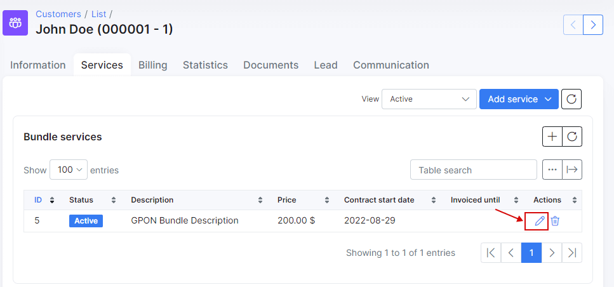614x287 pixels.
Task: Click the pencil edit icon for bundle 5
Action: tap(540, 221)
